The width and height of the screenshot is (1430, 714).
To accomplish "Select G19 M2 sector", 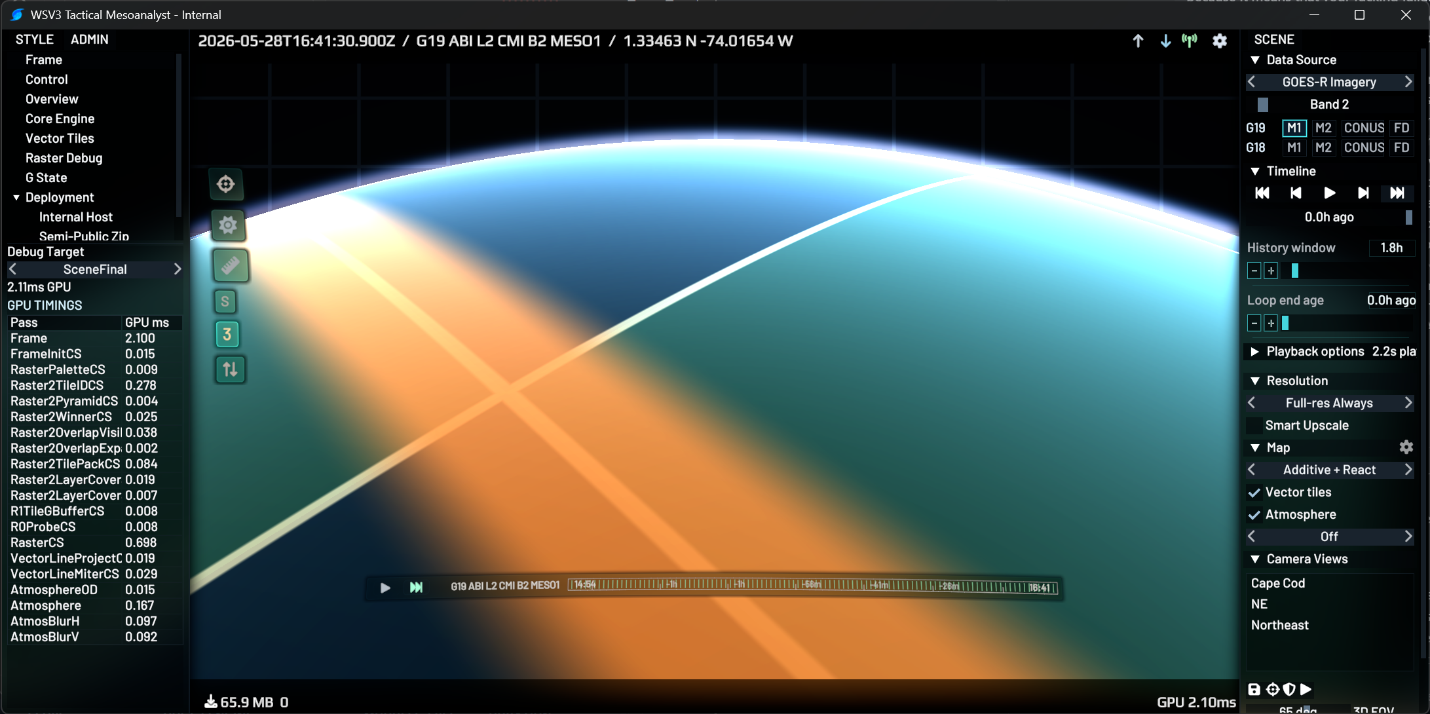I will click(1323, 128).
